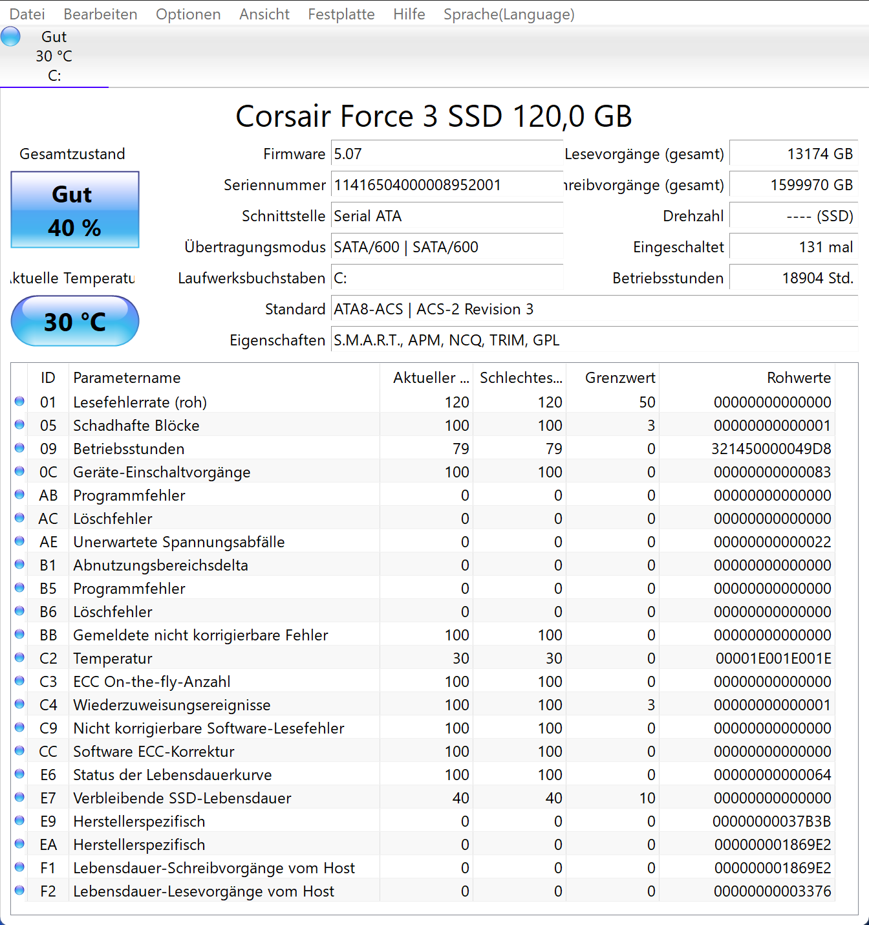Click the status dot beside Schadhafte Blöcke

(19, 424)
